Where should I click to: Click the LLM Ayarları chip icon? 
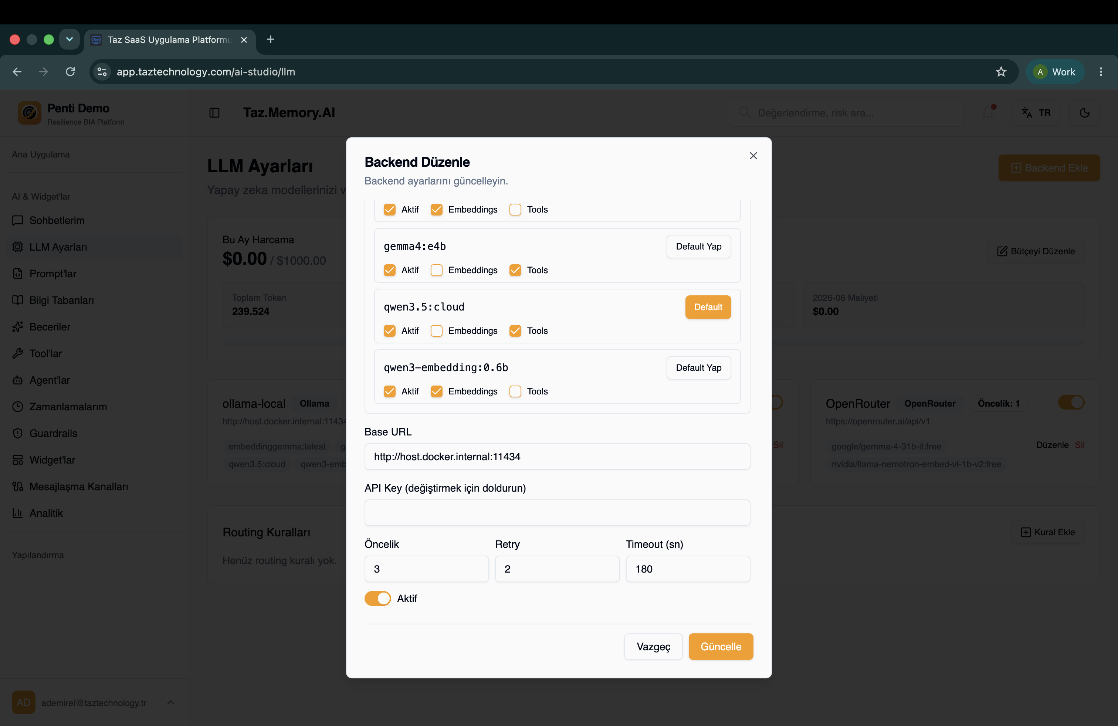(18, 247)
